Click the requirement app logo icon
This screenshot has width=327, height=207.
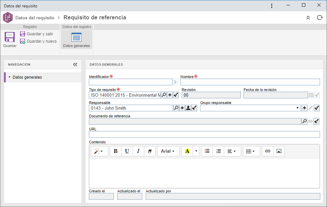coord(8,17)
